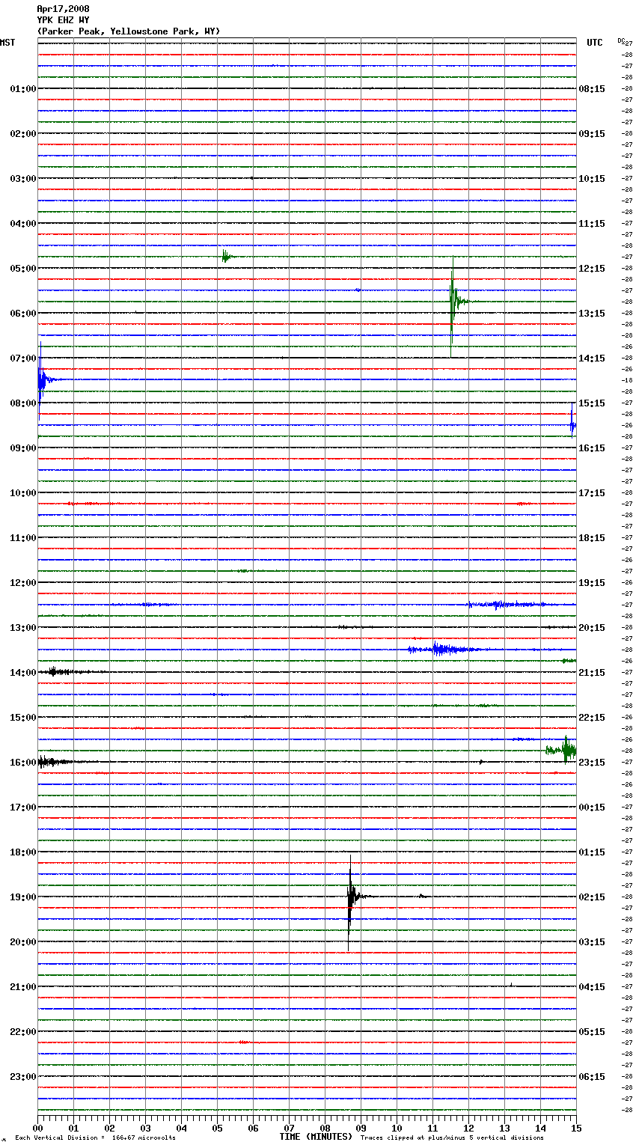Click minute tick 10 on bottom axis
The height and width of the screenshot is (1148, 636).
coord(397,1128)
